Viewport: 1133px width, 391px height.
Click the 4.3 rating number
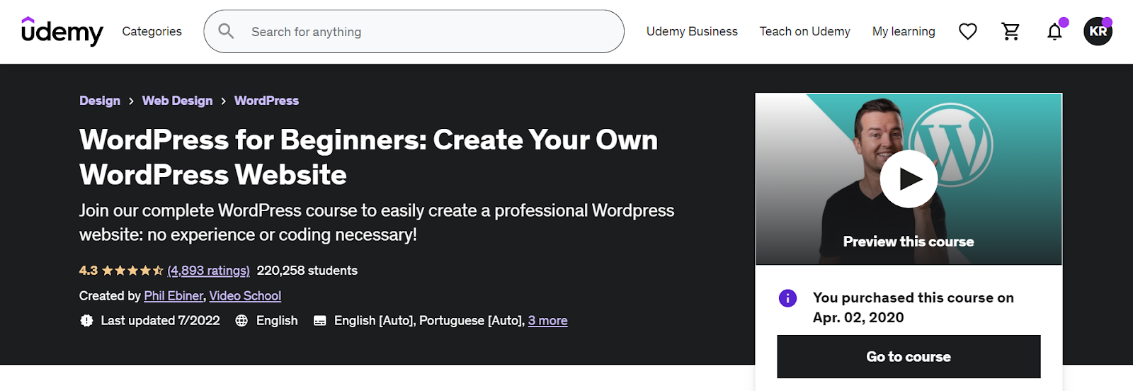tap(89, 271)
